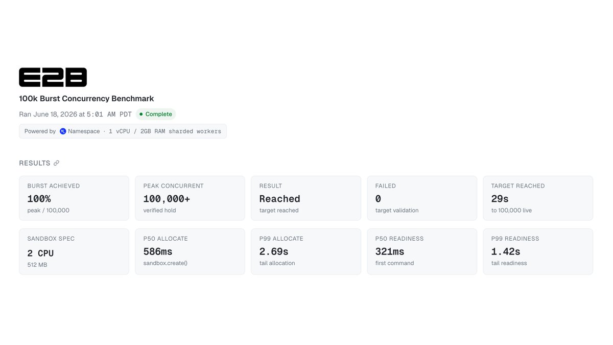Click the 29s value
613x345 pixels.
click(500, 199)
